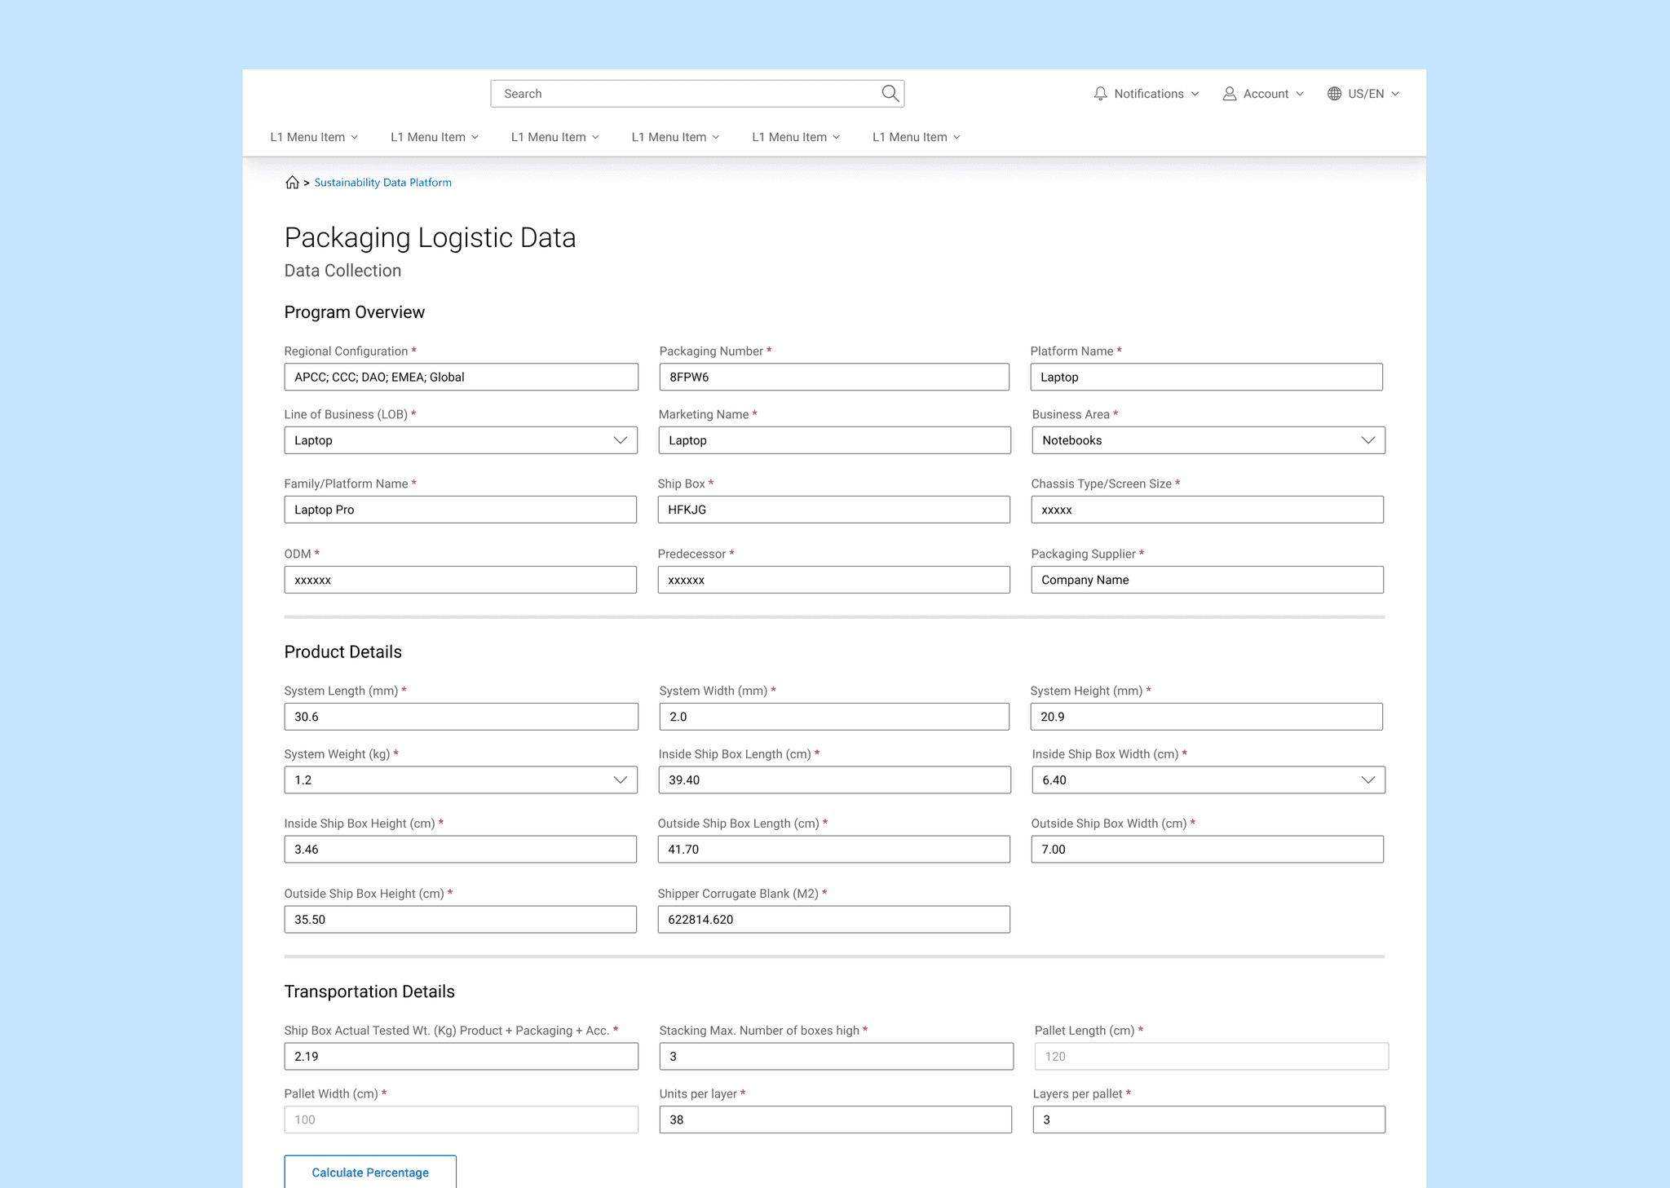Click the Regional Configuration field
Viewport: 1670px width, 1188px height.
click(461, 377)
